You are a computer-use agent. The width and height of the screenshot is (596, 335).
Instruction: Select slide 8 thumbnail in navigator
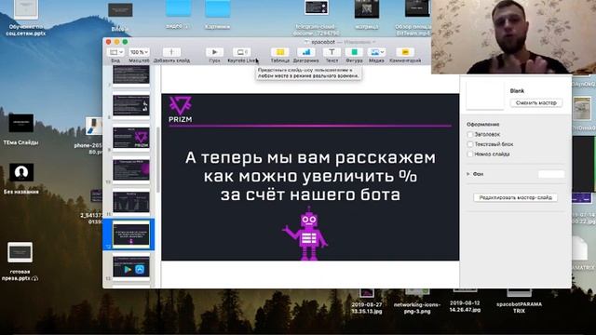(131, 105)
